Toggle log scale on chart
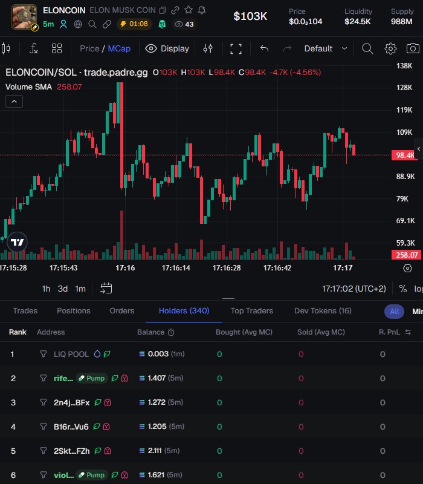This screenshot has width=423, height=484. coord(418,289)
